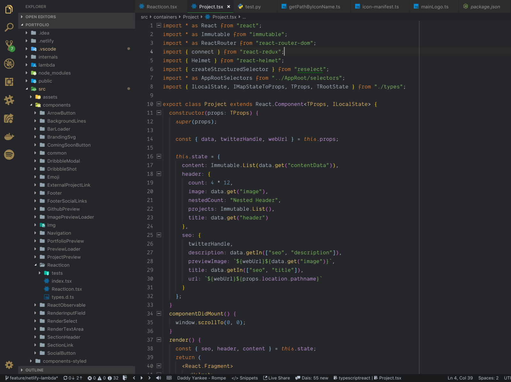The height and width of the screenshot is (382, 511).
Task: Open the Debug view in activity bar
Action: tap(9, 64)
